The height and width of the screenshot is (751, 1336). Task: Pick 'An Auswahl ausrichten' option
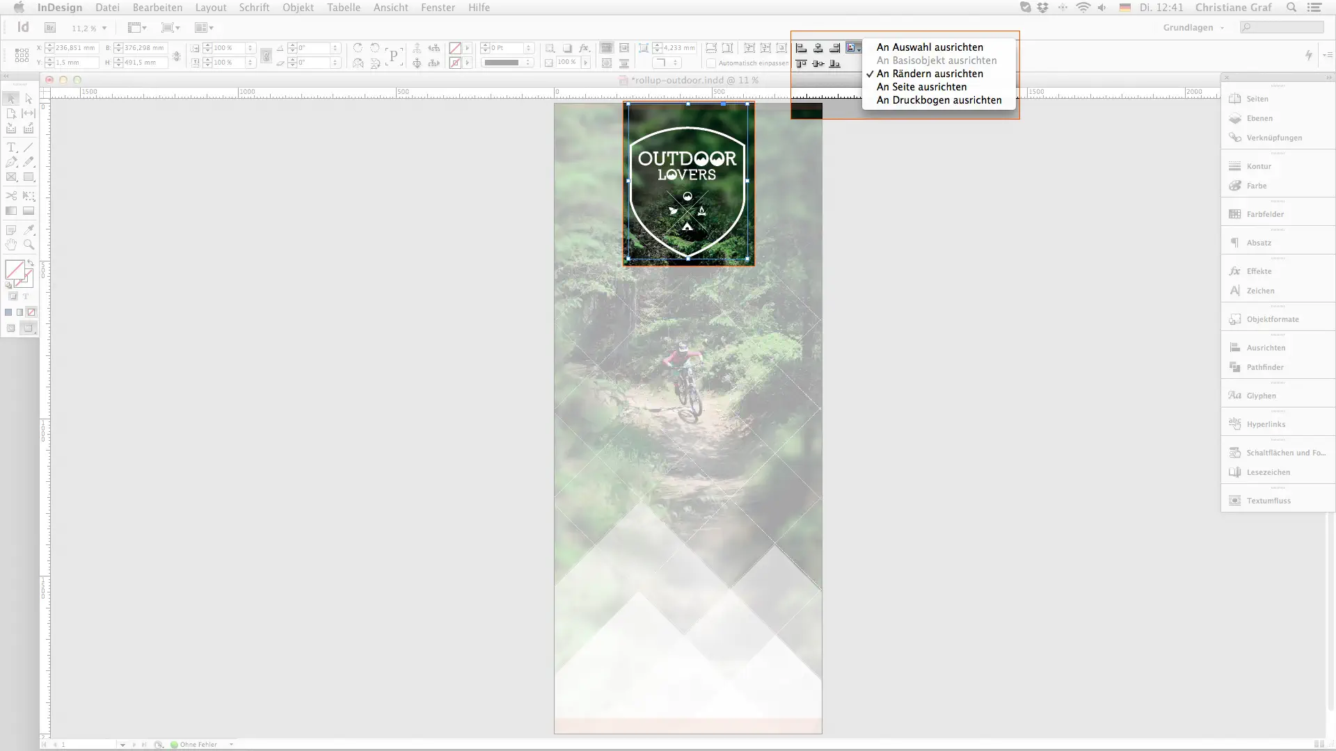pos(930,47)
